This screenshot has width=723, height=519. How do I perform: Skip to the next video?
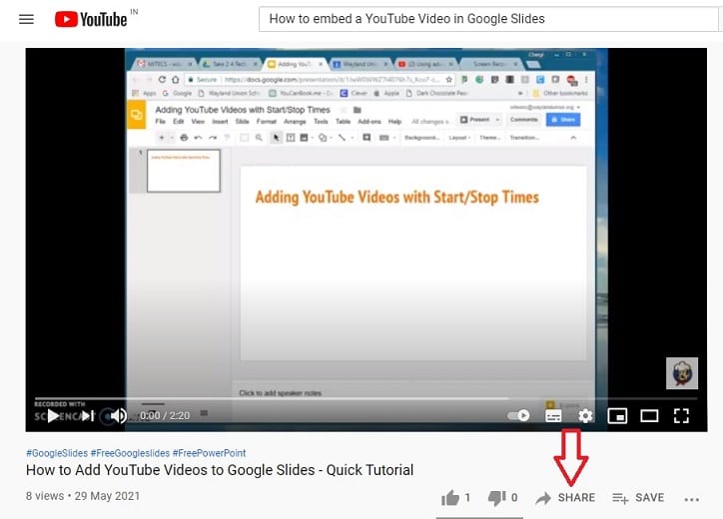pos(88,416)
